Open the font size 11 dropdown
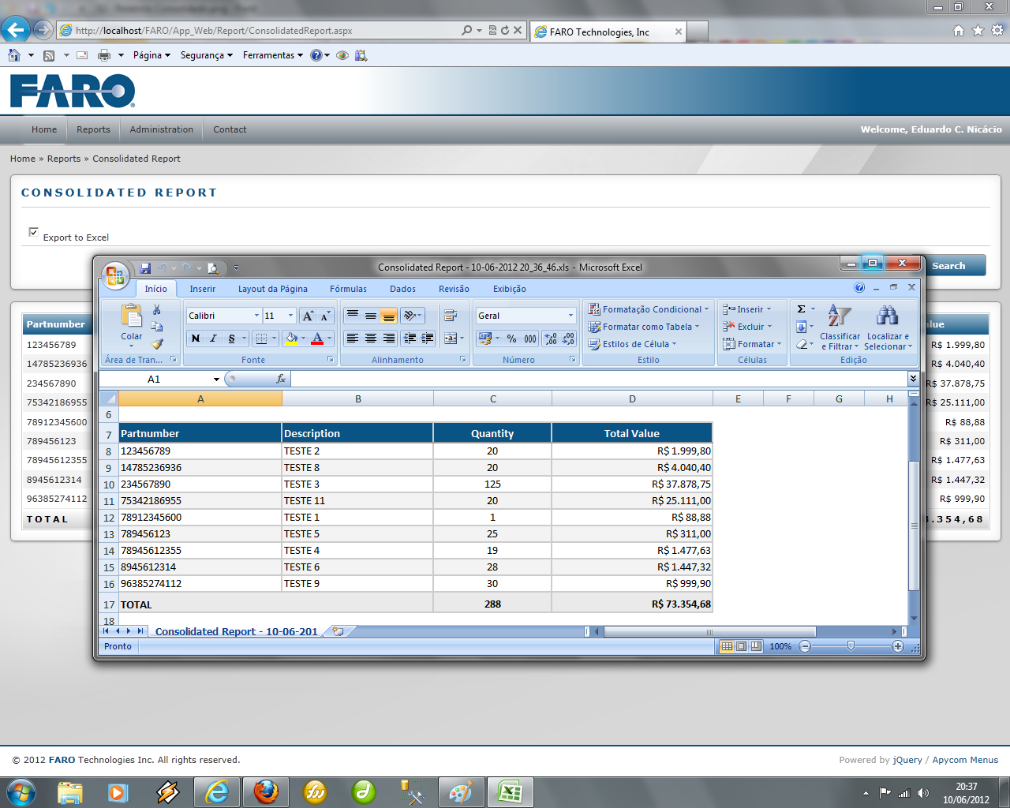The width and height of the screenshot is (1010, 808). click(290, 316)
